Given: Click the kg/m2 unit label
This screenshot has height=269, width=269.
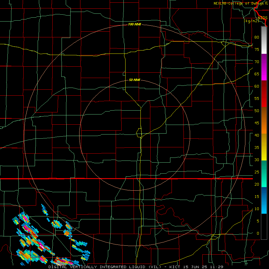Looking at the screenshot, I should tap(251, 21).
